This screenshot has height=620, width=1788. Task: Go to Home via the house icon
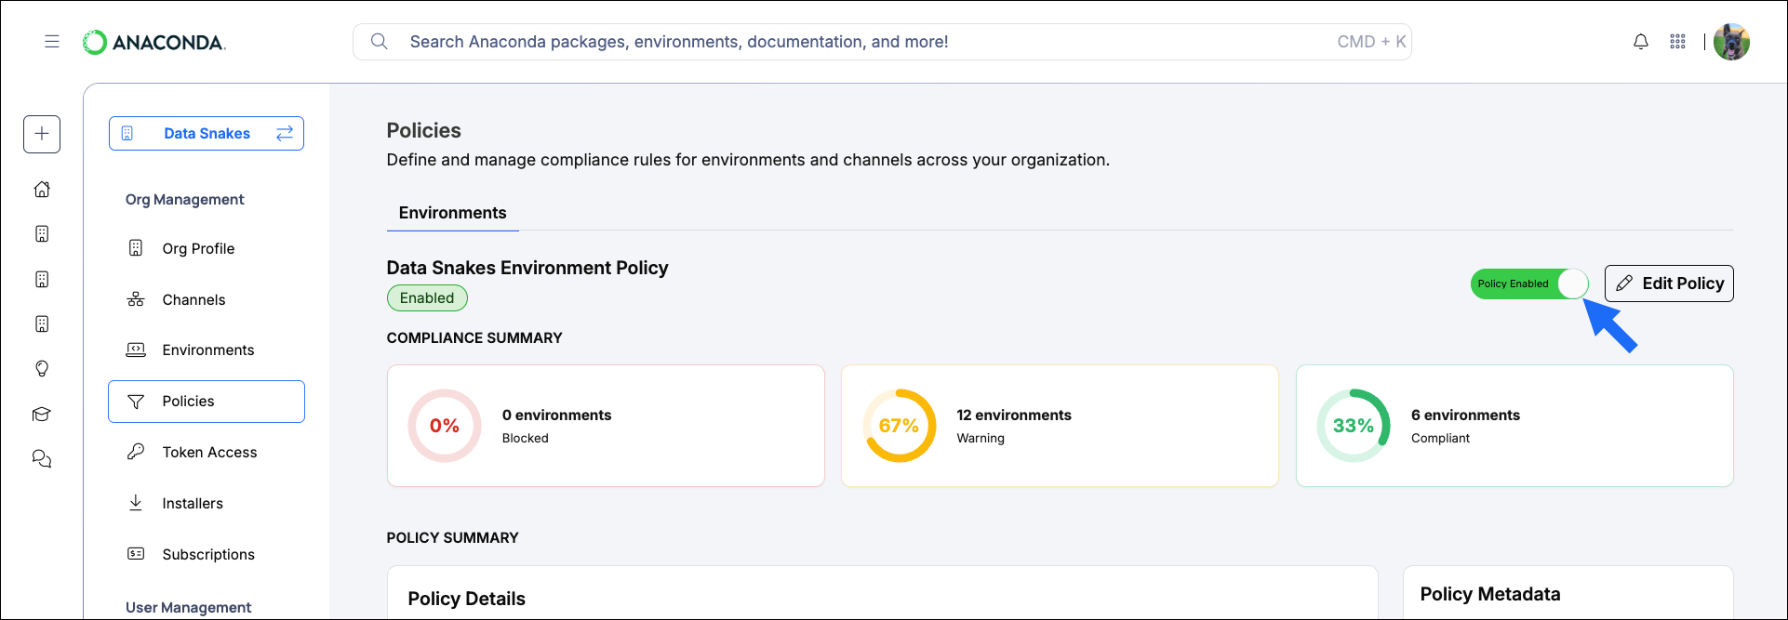pyautogui.click(x=42, y=189)
